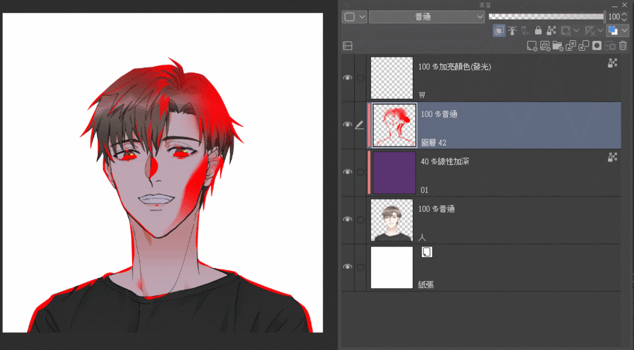Open the layer panel hamburger menu
The width and height of the screenshot is (634, 350).
pos(347,5)
